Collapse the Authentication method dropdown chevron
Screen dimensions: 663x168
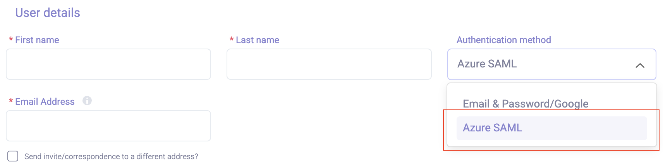click(x=640, y=66)
